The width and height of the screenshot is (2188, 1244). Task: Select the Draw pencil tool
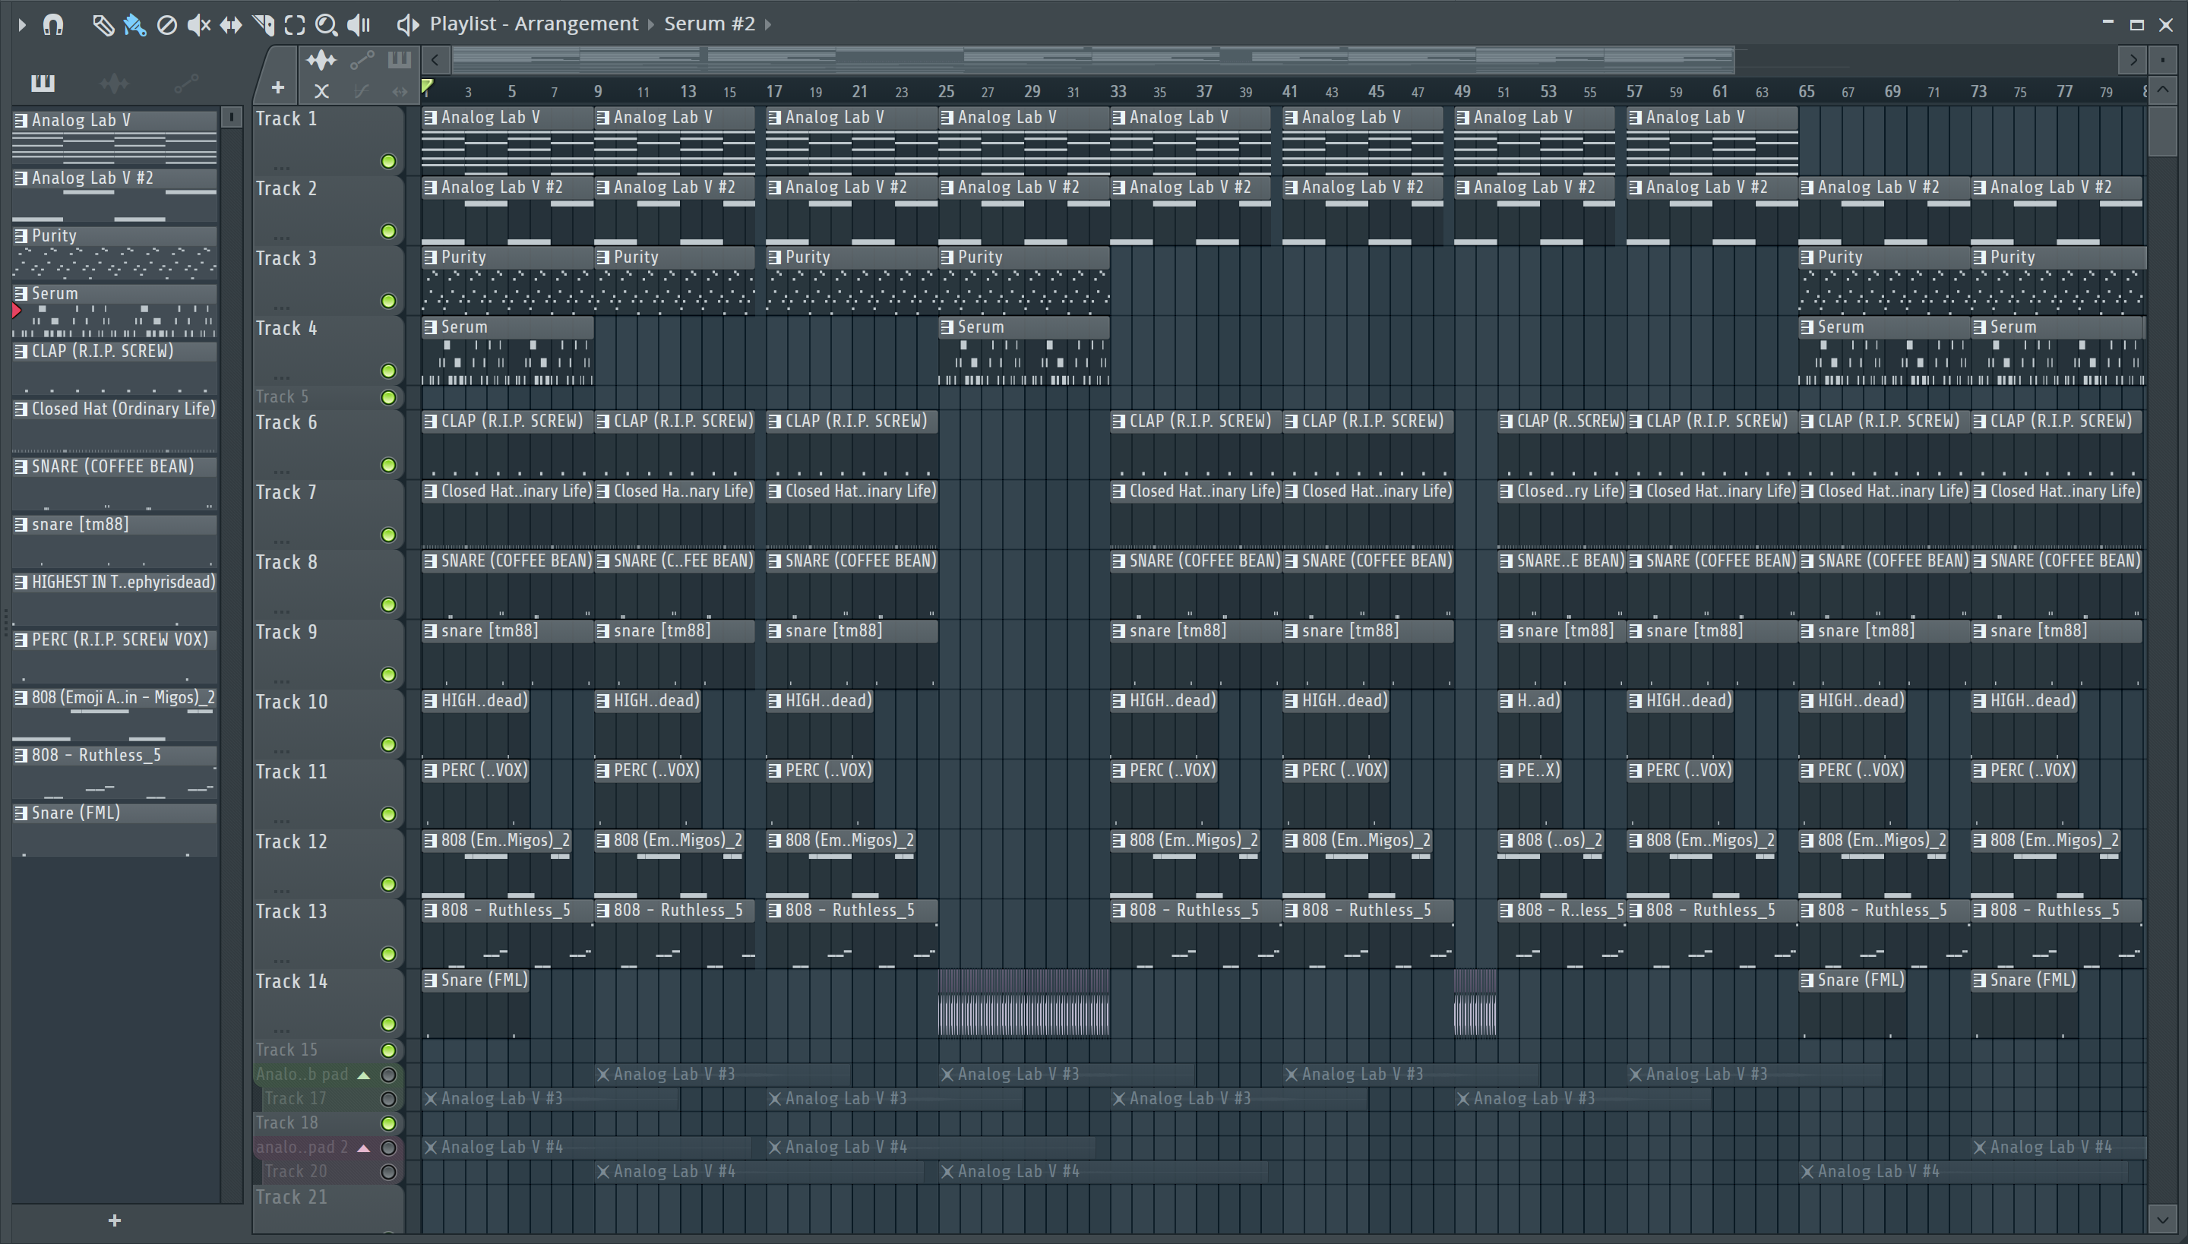pos(103,25)
